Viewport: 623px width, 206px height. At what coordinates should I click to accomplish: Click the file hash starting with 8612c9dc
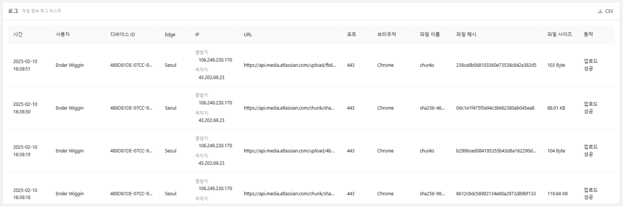click(x=496, y=194)
